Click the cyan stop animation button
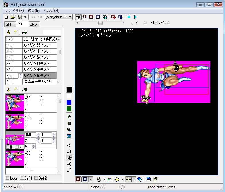The height and width of the screenshot is (192, 225). tap(129, 17)
